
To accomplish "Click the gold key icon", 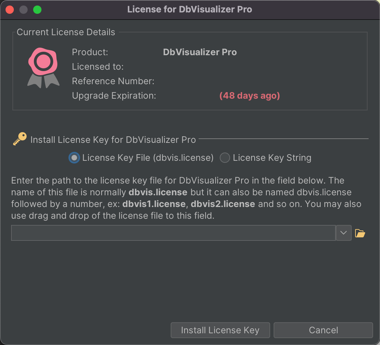I will [x=20, y=139].
